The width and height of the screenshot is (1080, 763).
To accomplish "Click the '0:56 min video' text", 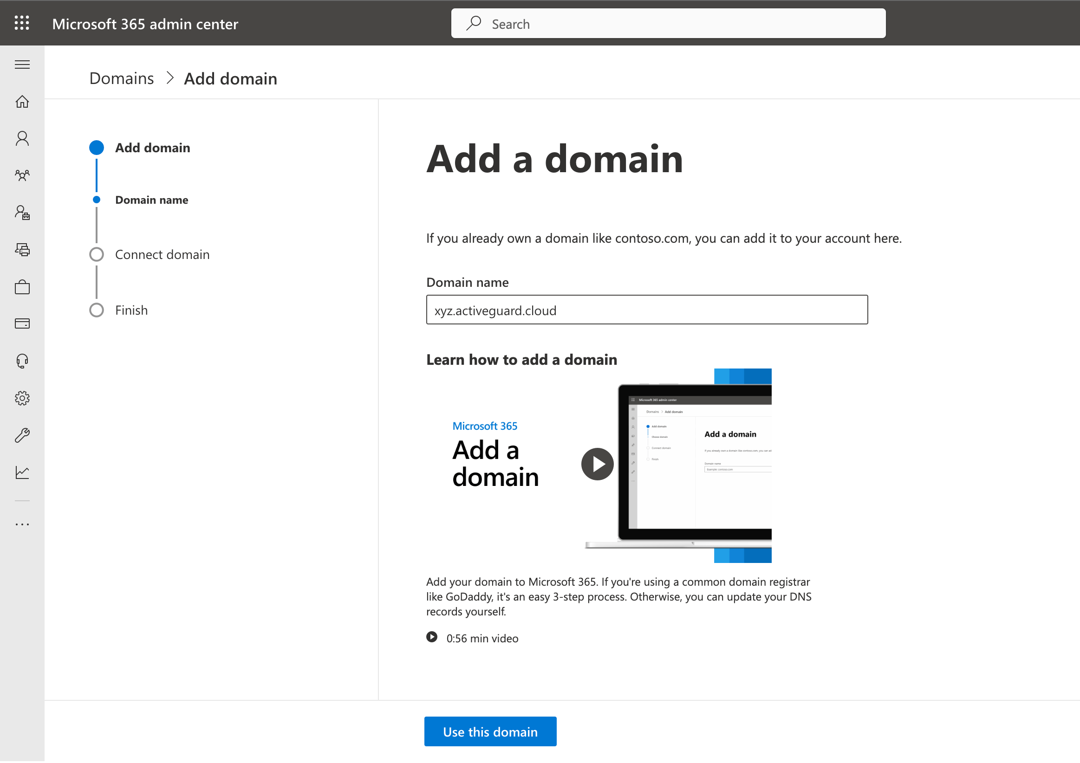I will pos(482,639).
